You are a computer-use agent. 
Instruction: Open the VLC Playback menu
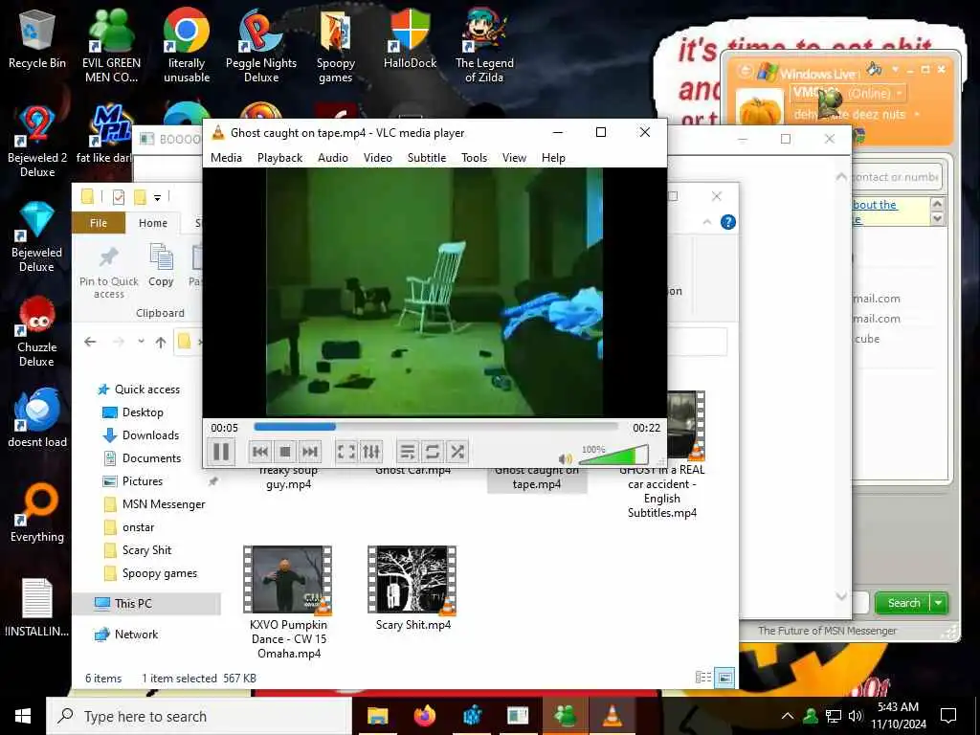tap(280, 158)
